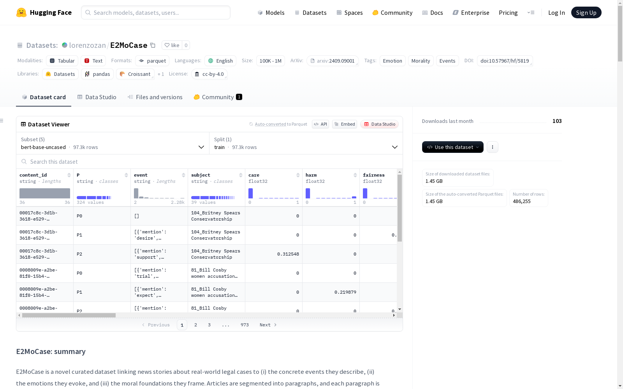Viewport: 623px width, 389px height.
Task: Click the lorenzozan author avatar
Action: [65, 45]
